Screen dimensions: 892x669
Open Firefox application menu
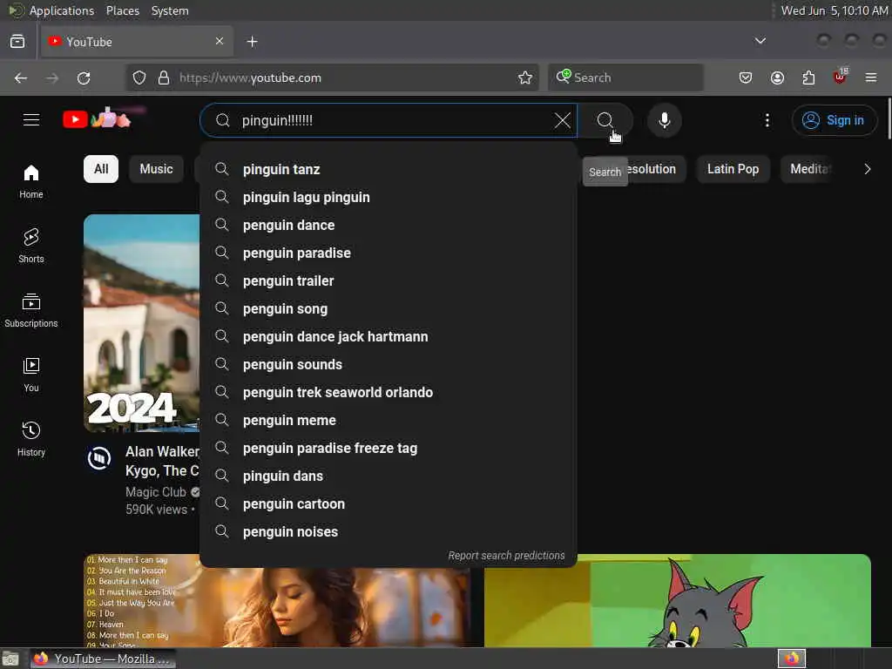pyautogui.click(x=871, y=78)
